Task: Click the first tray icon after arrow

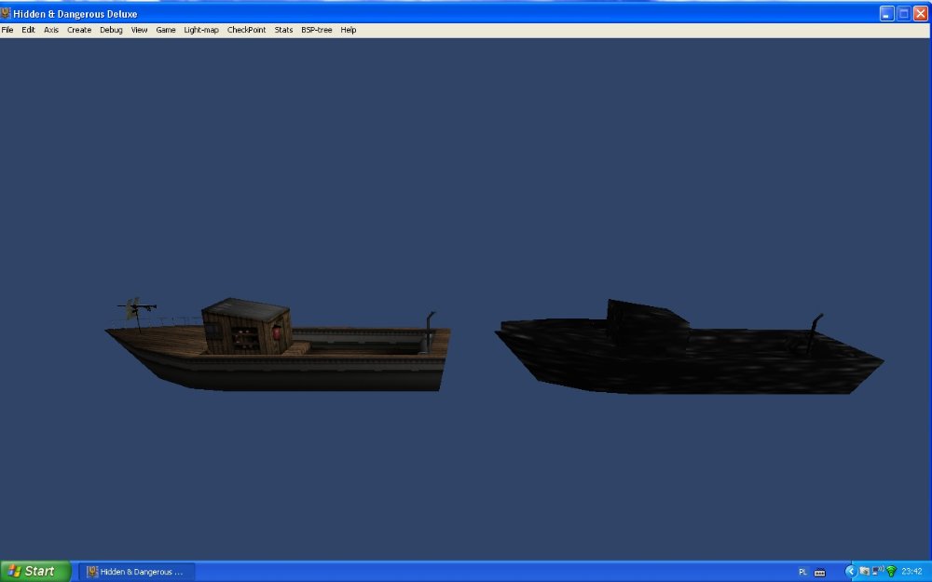Action: tap(865, 572)
